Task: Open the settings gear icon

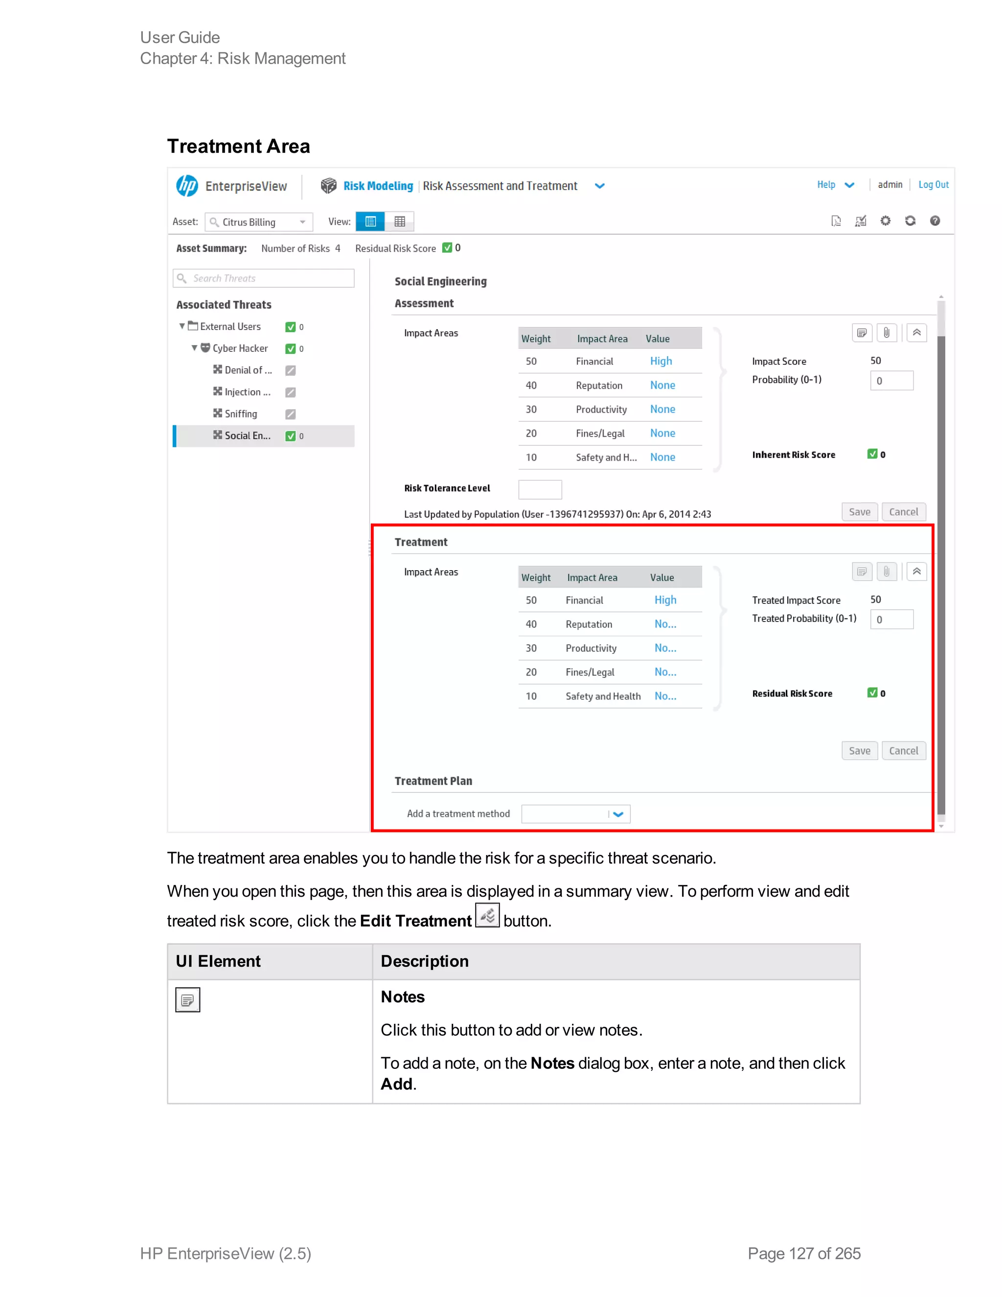Action: (x=885, y=221)
